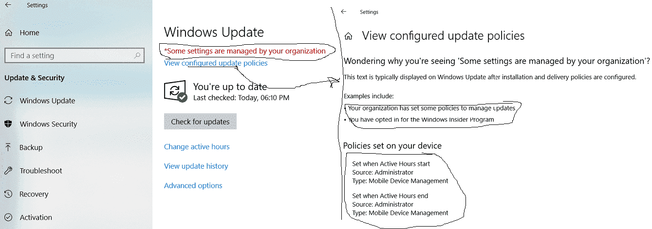Click the back arrow in right Settings window
This screenshot has width=652, height=229.
344,12
